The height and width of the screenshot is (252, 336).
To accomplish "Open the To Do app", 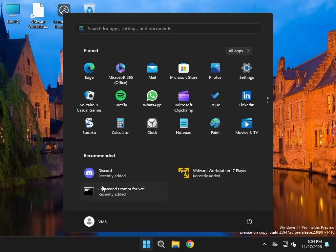I will (x=215, y=99).
